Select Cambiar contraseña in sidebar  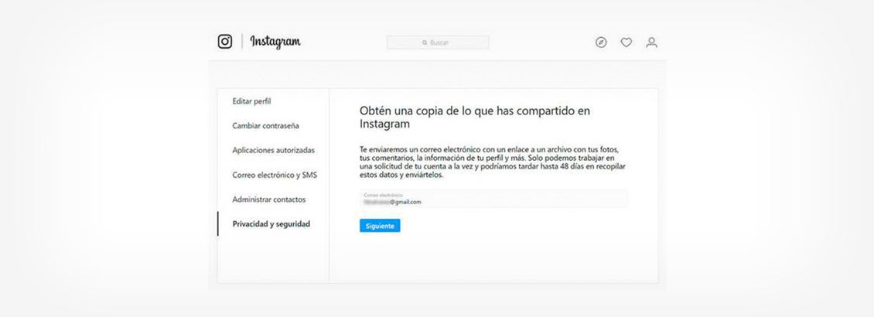[266, 126]
